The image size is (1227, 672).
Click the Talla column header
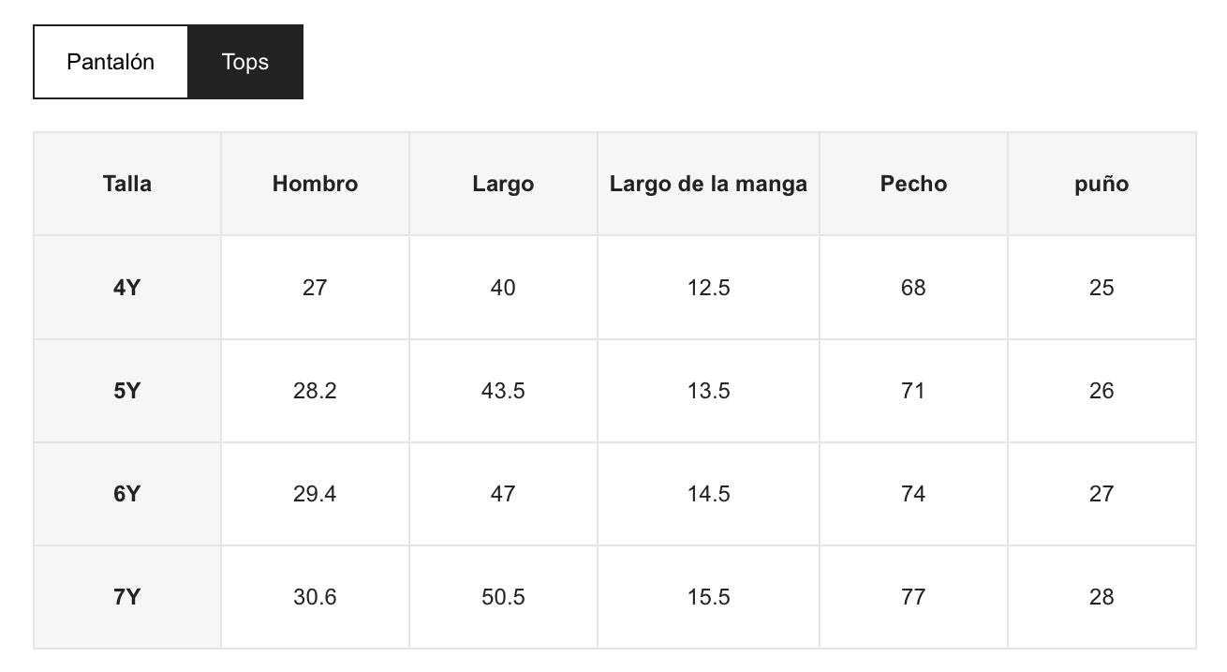(127, 184)
